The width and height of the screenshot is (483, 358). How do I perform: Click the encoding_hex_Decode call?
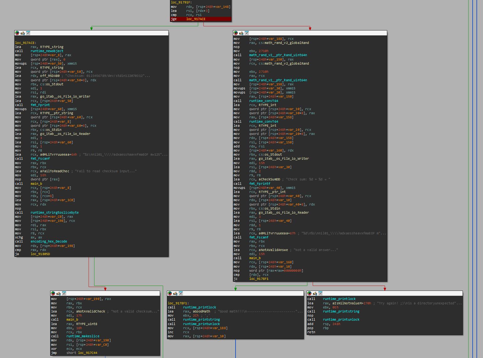pos(49,241)
